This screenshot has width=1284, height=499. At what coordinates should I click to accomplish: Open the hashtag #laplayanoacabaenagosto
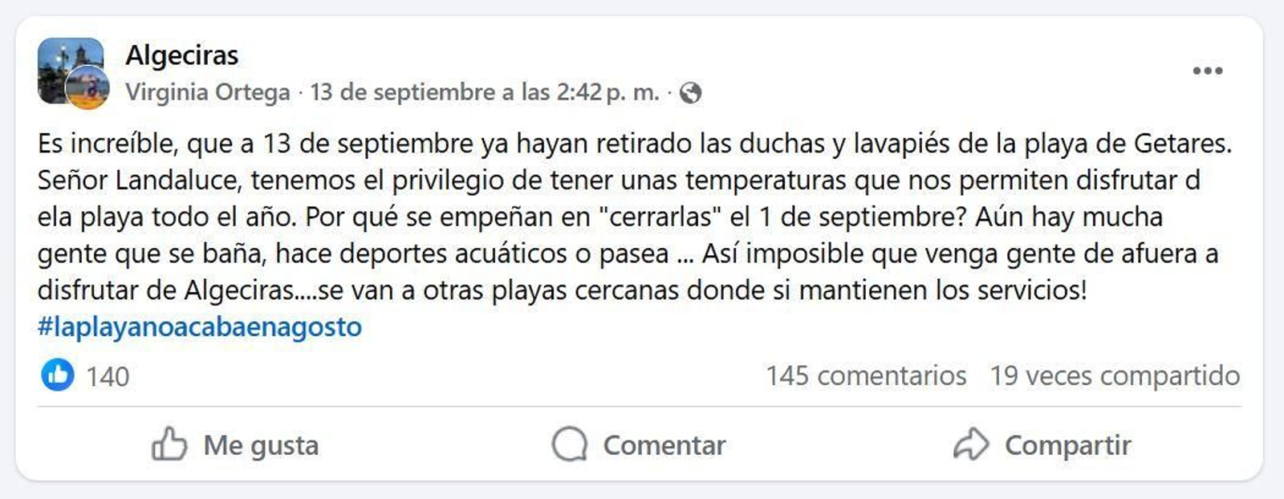click(199, 326)
